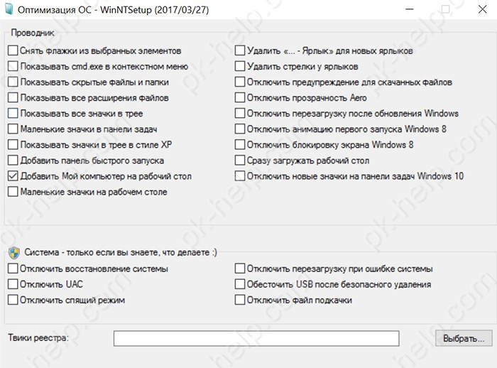Enable Отключить перезагрузку при ошибке системы

click(240, 269)
